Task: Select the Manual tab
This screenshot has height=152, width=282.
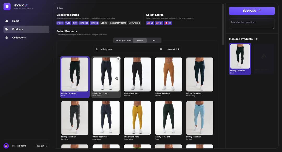Action: (139, 40)
